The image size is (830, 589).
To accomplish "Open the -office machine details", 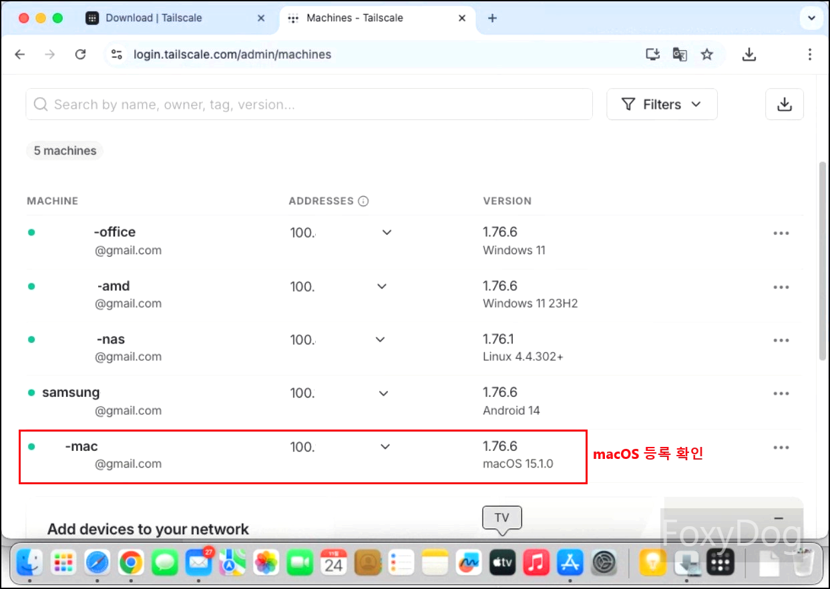I will (114, 232).
